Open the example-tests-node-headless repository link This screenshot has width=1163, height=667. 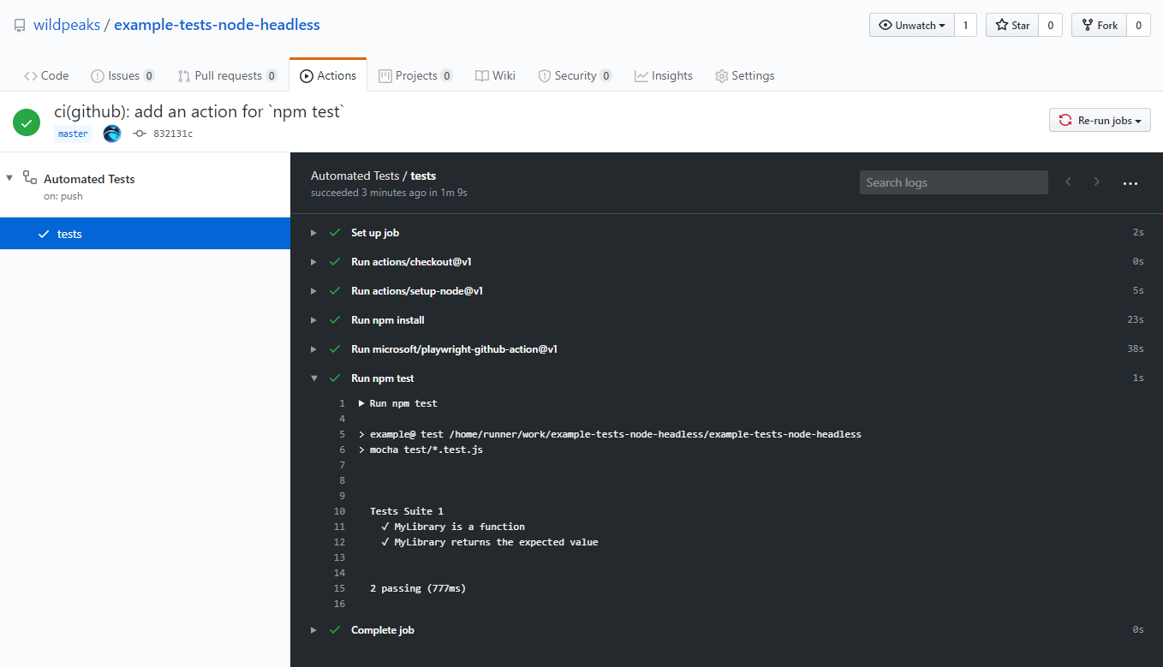pyautogui.click(x=217, y=25)
